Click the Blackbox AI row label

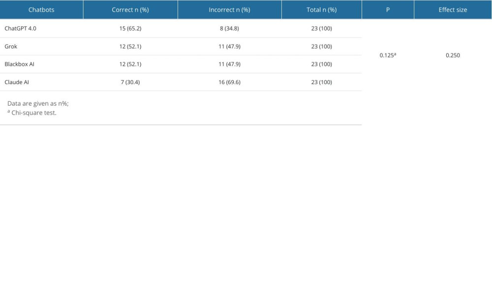(x=20, y=64)
